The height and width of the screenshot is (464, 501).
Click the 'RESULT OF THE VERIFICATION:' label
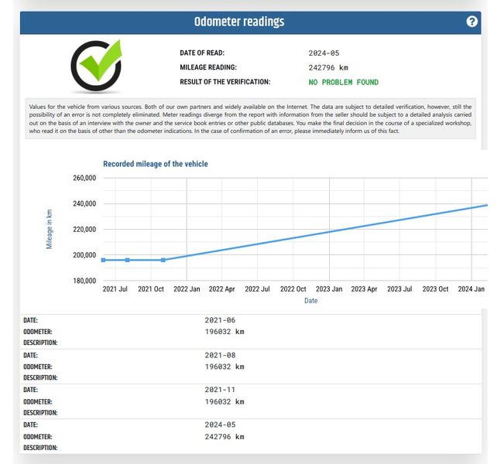pos(225,82)
